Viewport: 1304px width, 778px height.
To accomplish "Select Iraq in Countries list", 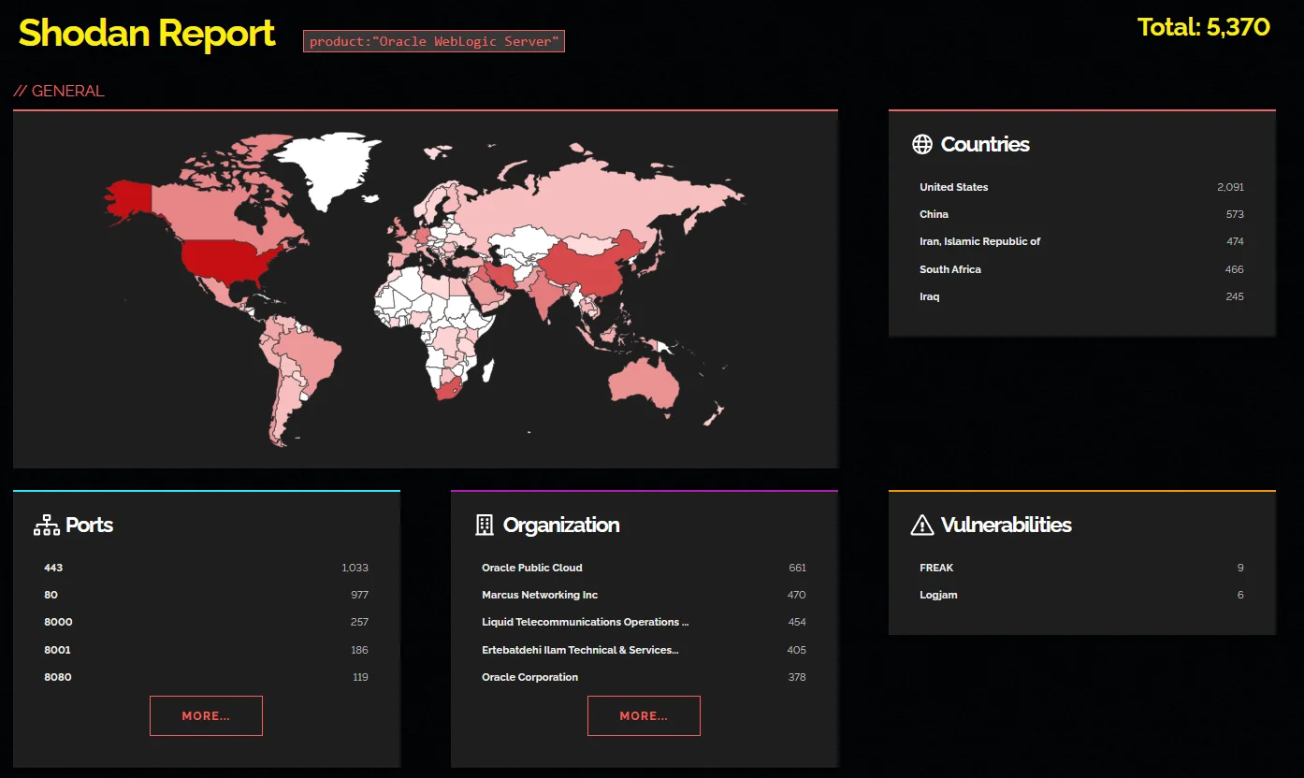I will (929, 296).
